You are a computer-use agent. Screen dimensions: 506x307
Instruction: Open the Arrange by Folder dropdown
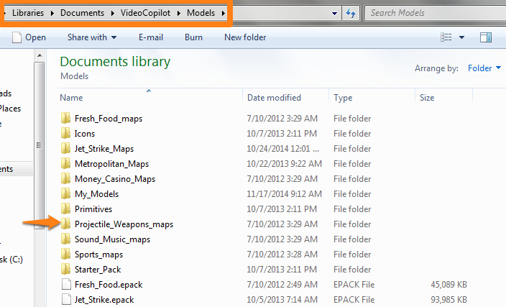click(484, 68)
